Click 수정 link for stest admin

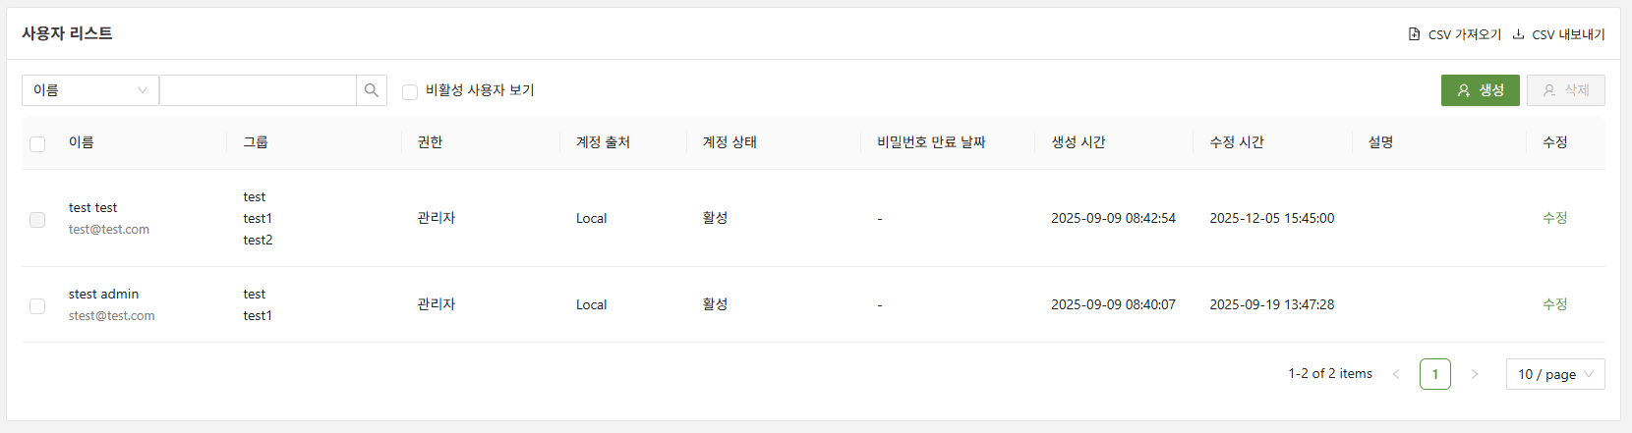pos(1554,304)
